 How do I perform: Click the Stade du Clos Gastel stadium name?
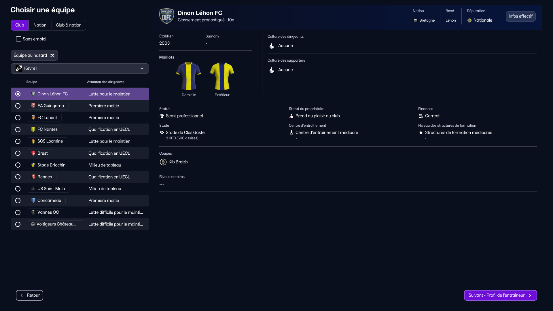tap(186, 132)
